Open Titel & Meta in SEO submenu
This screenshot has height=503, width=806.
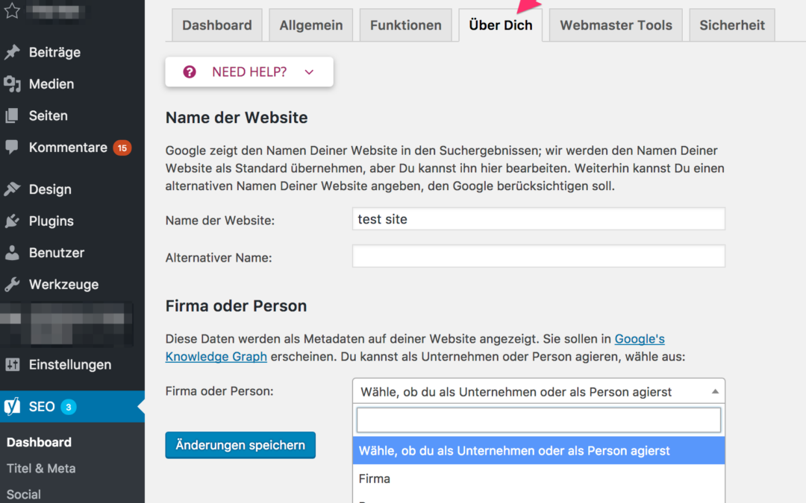pyautogui.click(x=41, y=468)
